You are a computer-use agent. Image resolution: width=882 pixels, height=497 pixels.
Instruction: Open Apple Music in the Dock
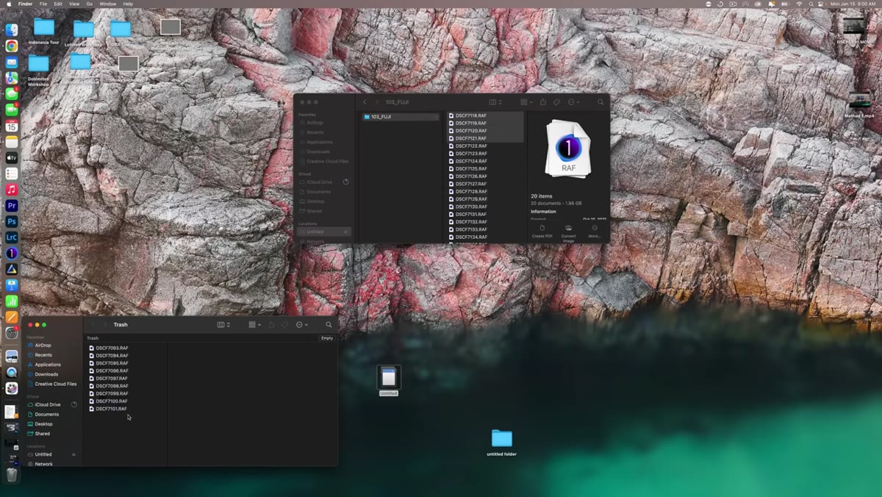[x=12, y=190]
